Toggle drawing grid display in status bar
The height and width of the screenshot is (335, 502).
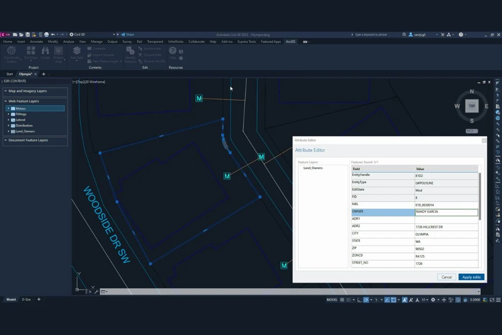pos(342,300)
